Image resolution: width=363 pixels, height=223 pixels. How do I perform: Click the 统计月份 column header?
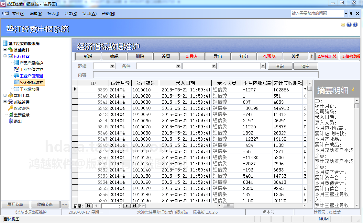[x=120, y=83]
